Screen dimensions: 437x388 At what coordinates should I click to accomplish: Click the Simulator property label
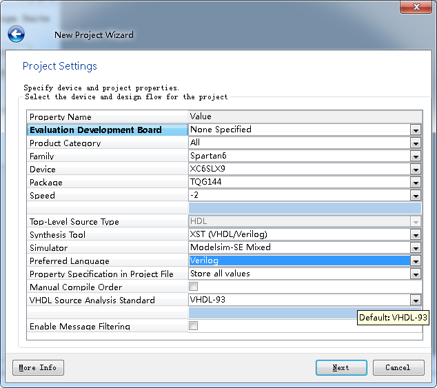[48, 248]
